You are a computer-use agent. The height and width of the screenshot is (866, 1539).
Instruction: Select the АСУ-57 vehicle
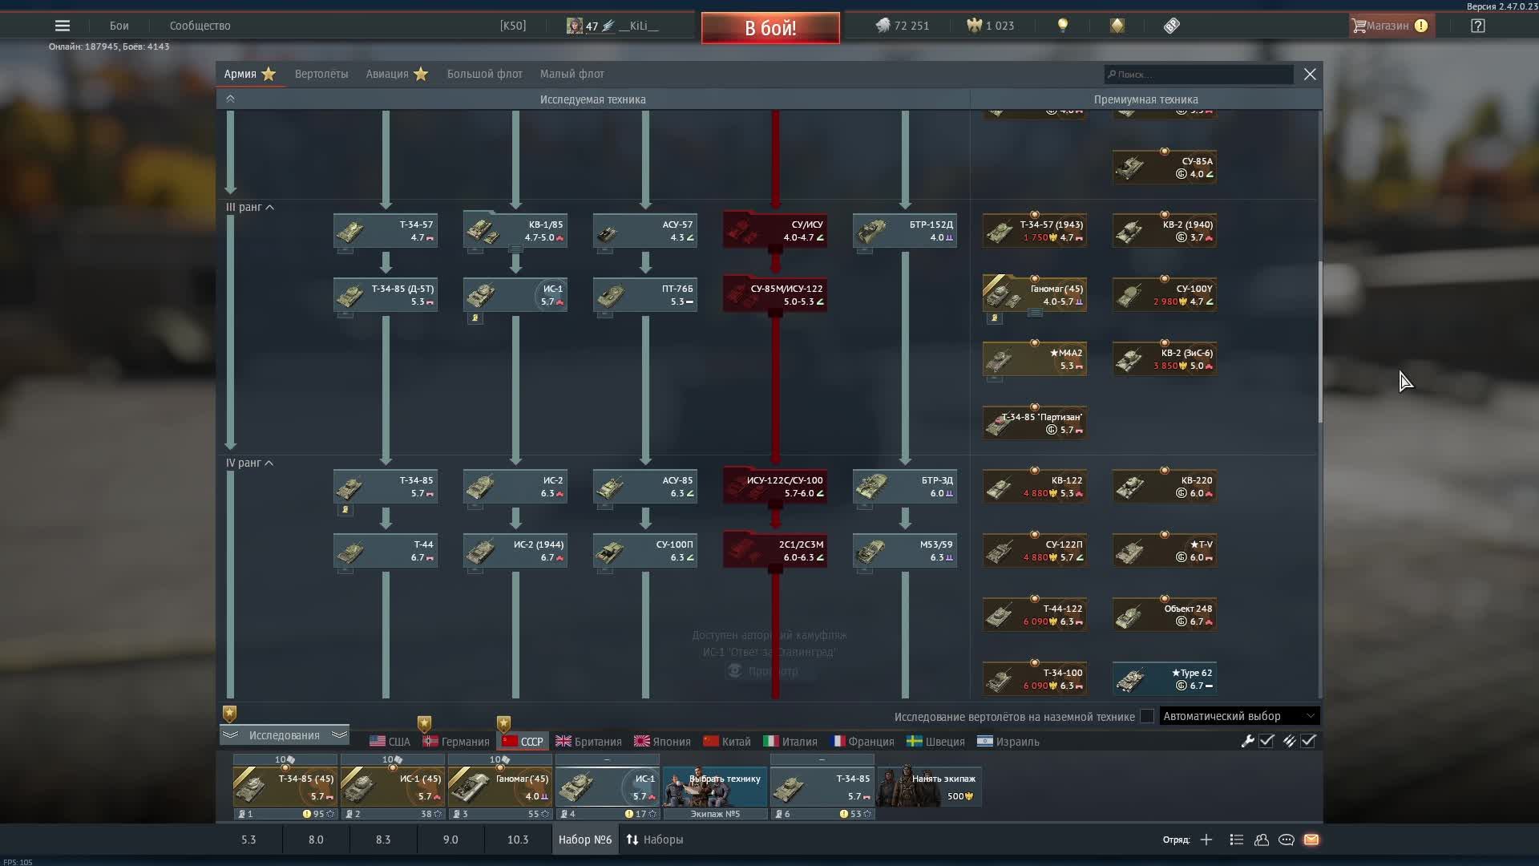pos(645,231)
